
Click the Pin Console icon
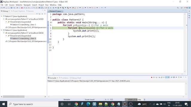coord(172,77)
